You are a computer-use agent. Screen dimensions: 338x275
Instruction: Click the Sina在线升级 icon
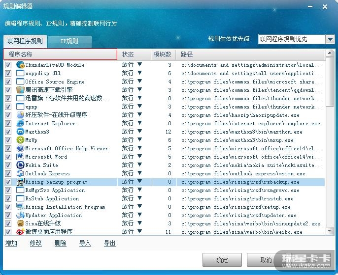[20, 223]
